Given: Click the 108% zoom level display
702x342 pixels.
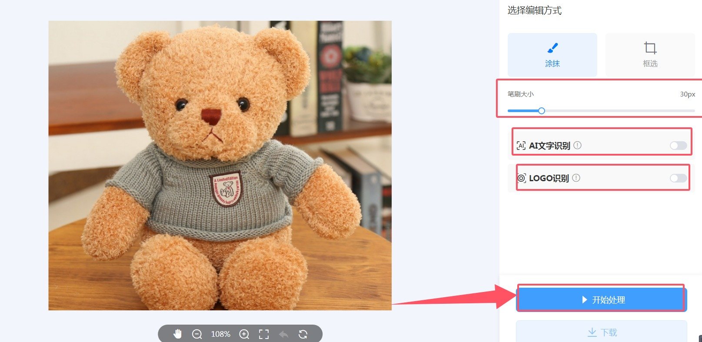Looking at the screenshot, I should click(x=220, y=334).
